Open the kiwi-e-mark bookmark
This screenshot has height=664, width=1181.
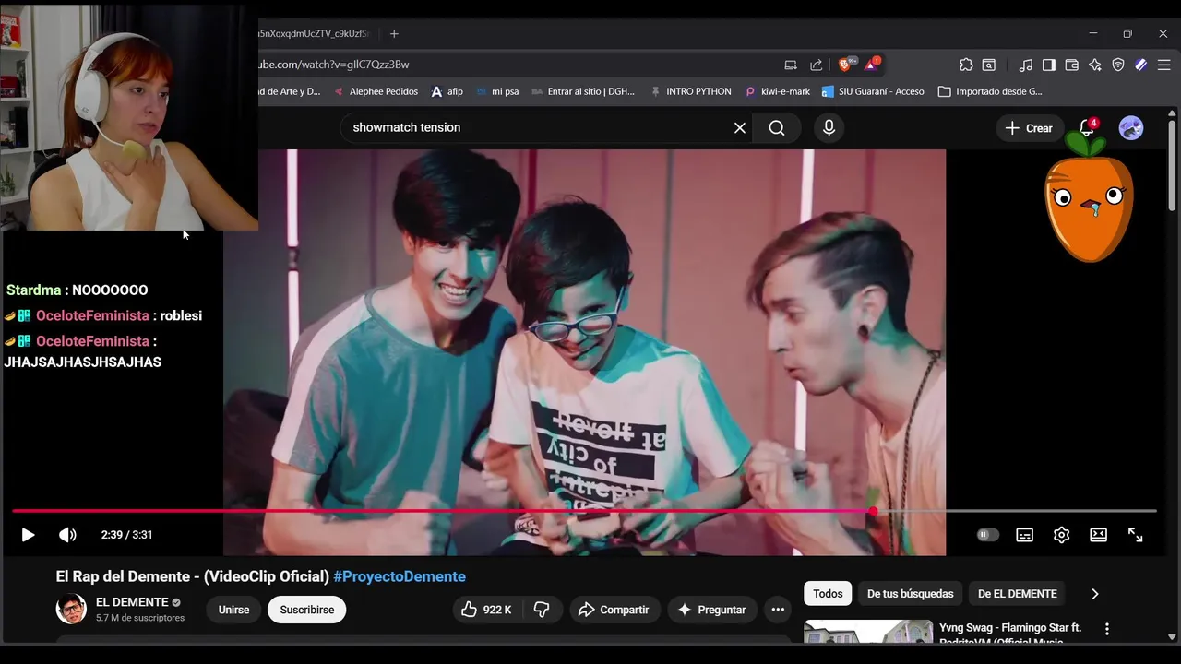coord(778,91)
